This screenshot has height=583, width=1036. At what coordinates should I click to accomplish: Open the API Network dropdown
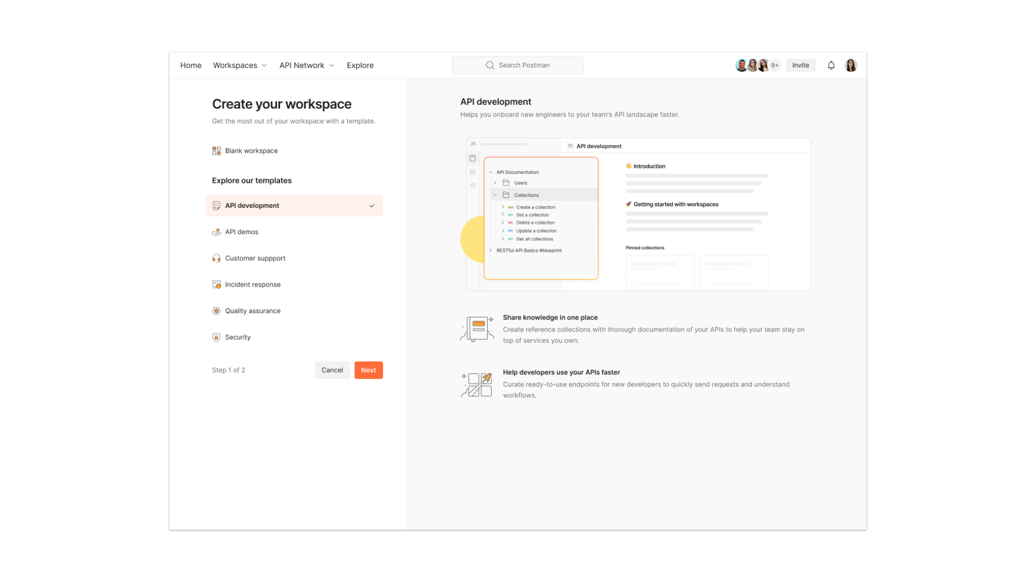(306, 65)
